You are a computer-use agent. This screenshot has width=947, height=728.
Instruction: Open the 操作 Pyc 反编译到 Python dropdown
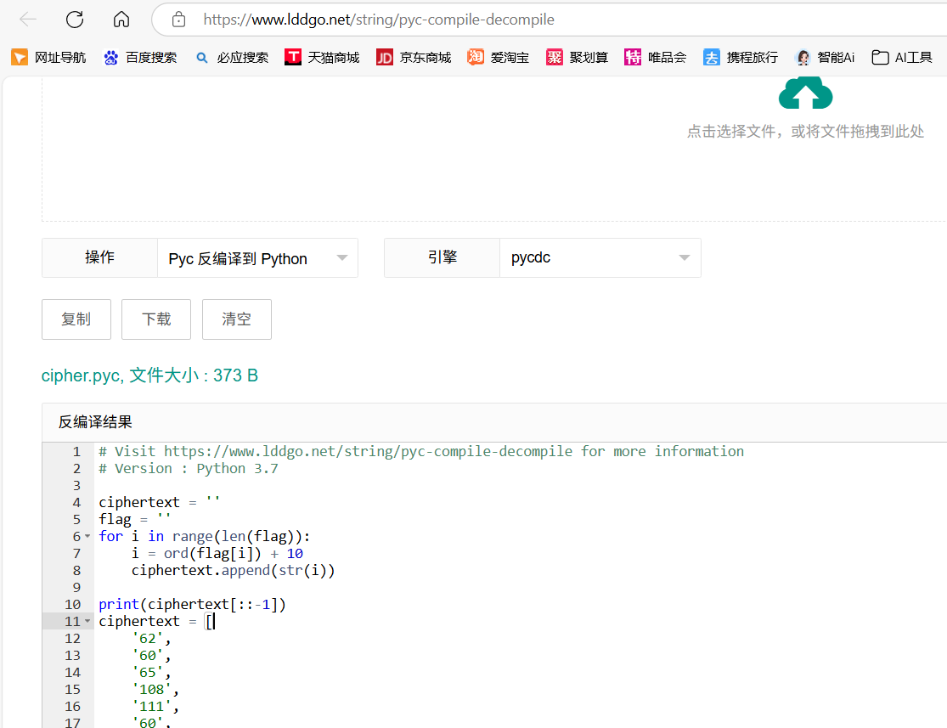pos(257,258)
